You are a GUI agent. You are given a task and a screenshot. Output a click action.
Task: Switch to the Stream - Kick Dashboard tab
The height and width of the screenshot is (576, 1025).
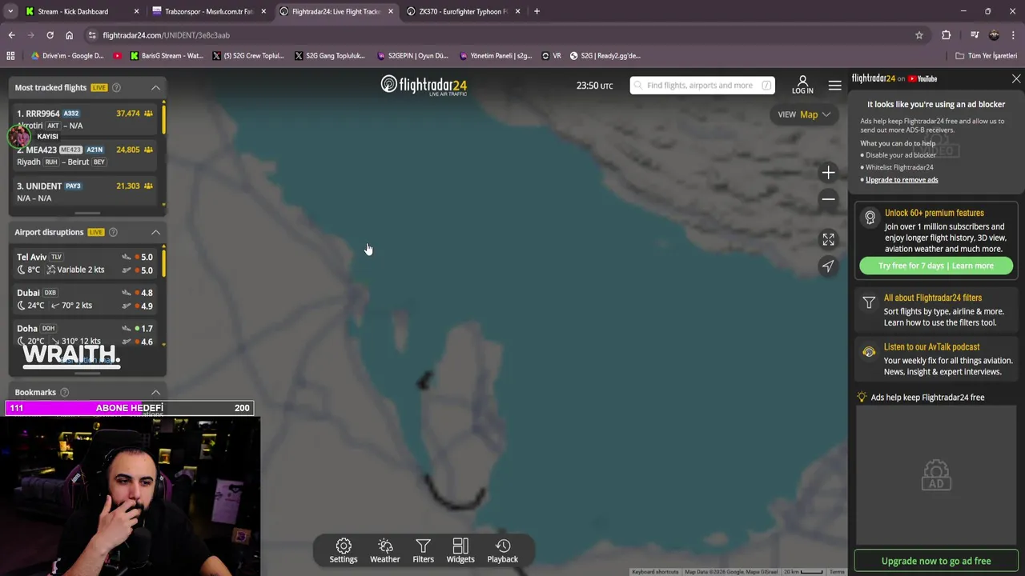[80, 11]
